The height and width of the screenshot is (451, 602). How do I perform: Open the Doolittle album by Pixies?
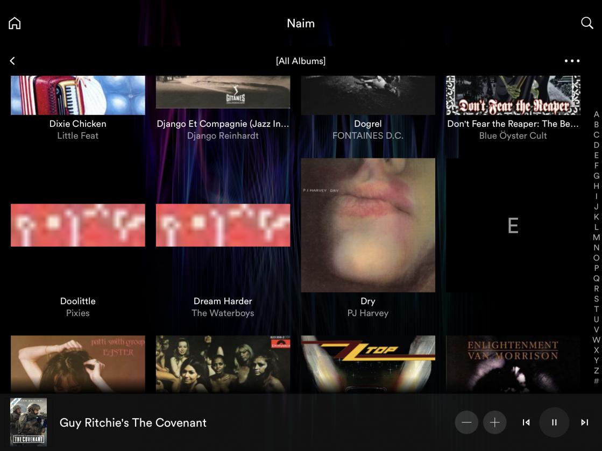[x=78, y=225]
